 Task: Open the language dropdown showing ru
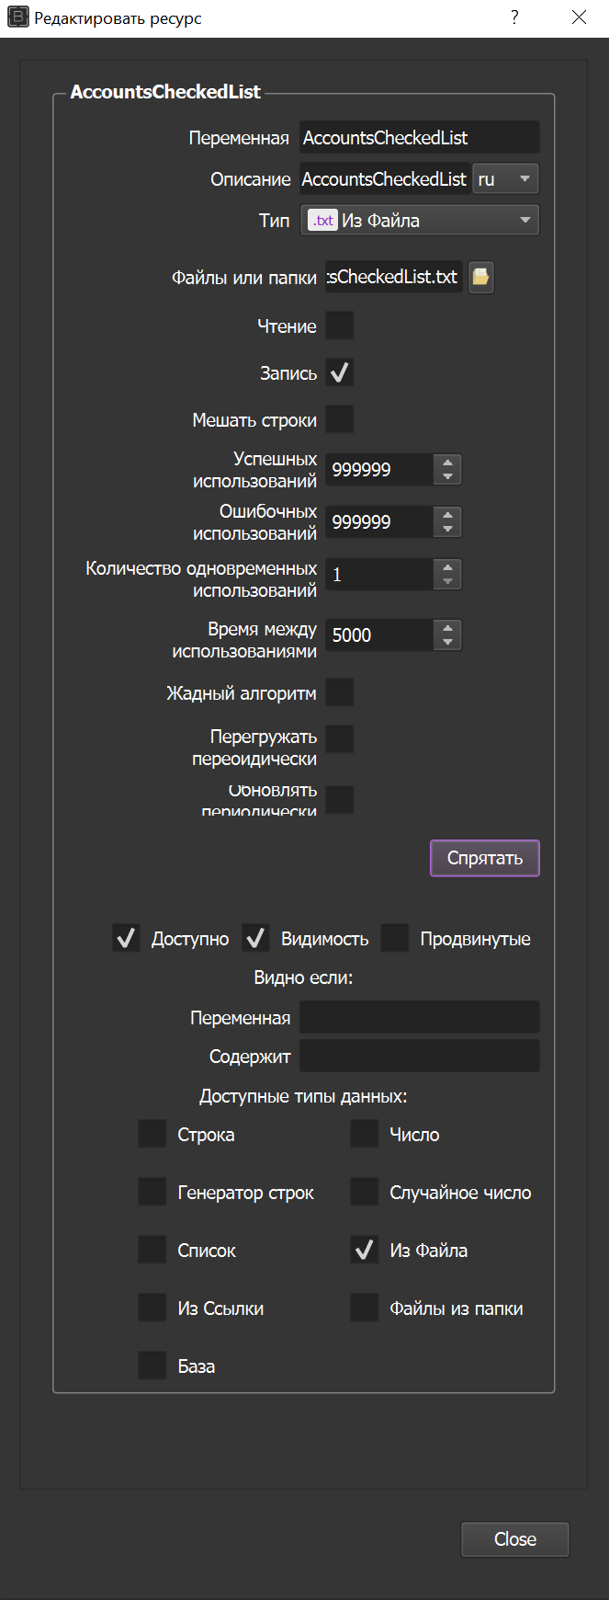coord(505,178)
